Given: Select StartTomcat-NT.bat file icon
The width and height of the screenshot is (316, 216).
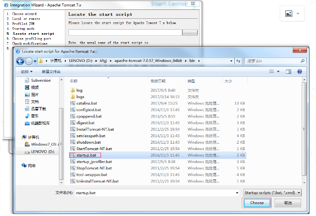Looking at the screenshot, I should pos(72,149).
